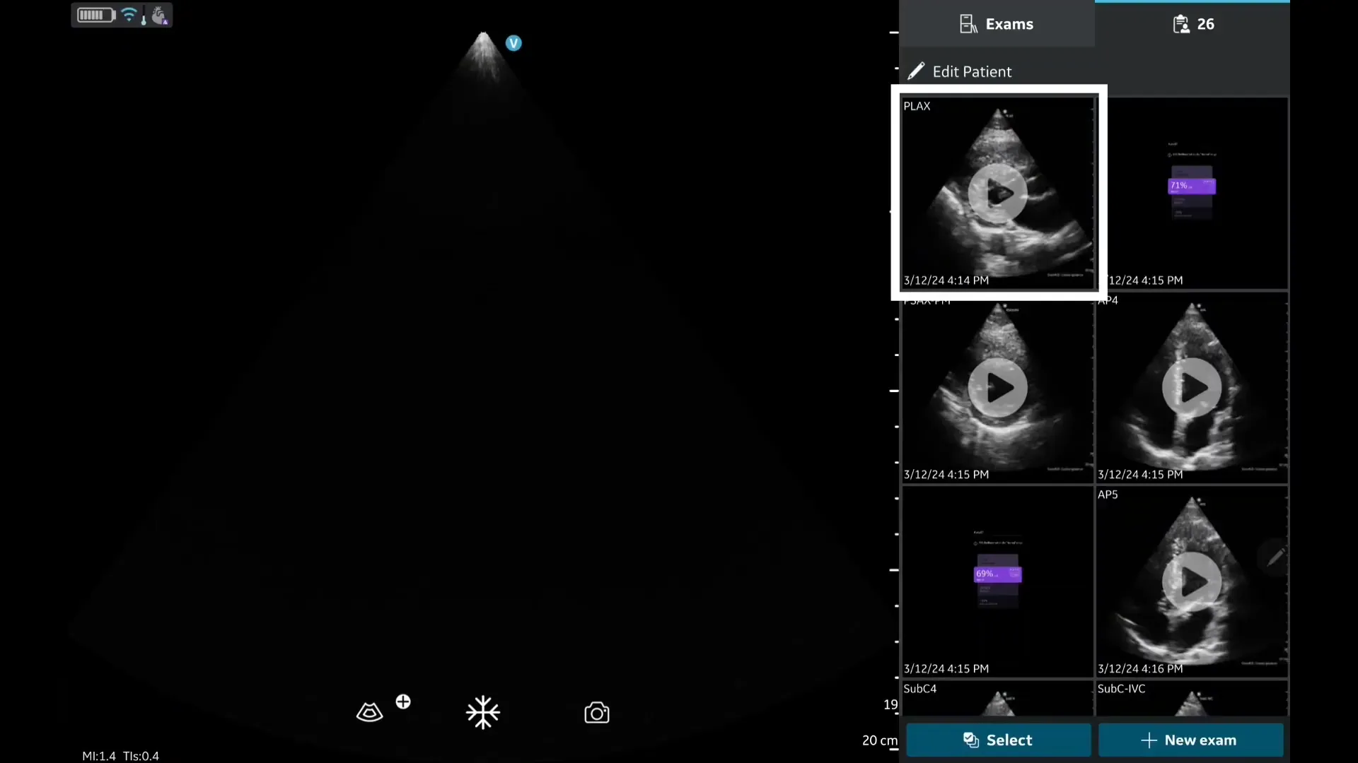The height and width of the screenshot is (763, 1358).
Task: Click the cardiac preset heart icon
Action: click(x=160, y=16)
